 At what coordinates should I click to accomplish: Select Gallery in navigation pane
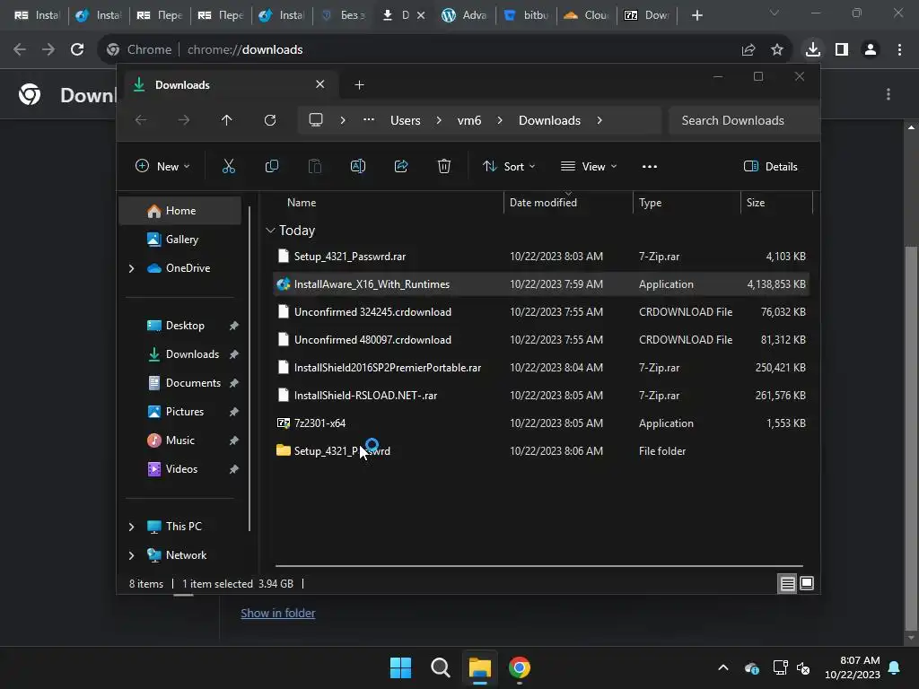point(179,240)
